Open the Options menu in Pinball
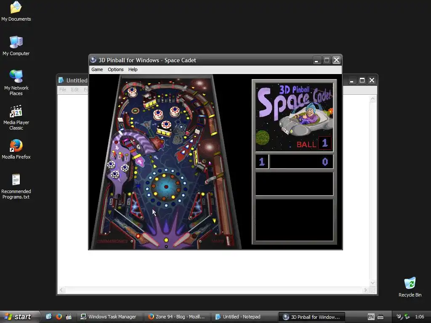 (x=115, y=69)
